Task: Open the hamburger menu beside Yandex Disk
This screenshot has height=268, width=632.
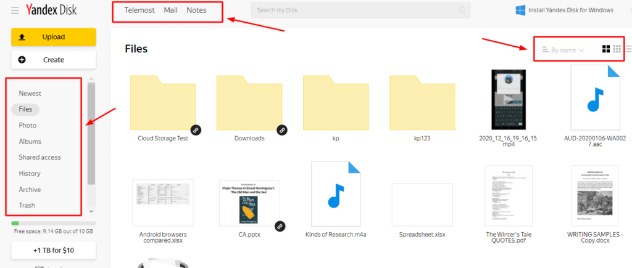Action: pos(15,10)
